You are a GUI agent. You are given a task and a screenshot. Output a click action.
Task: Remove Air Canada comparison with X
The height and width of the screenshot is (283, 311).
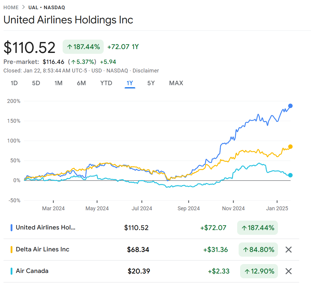(x=289, y=271)
